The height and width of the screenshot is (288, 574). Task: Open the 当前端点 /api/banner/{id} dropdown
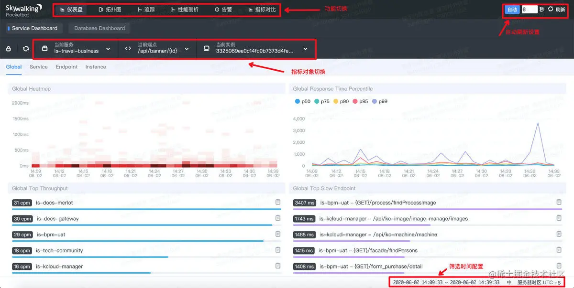pos(157,48)
